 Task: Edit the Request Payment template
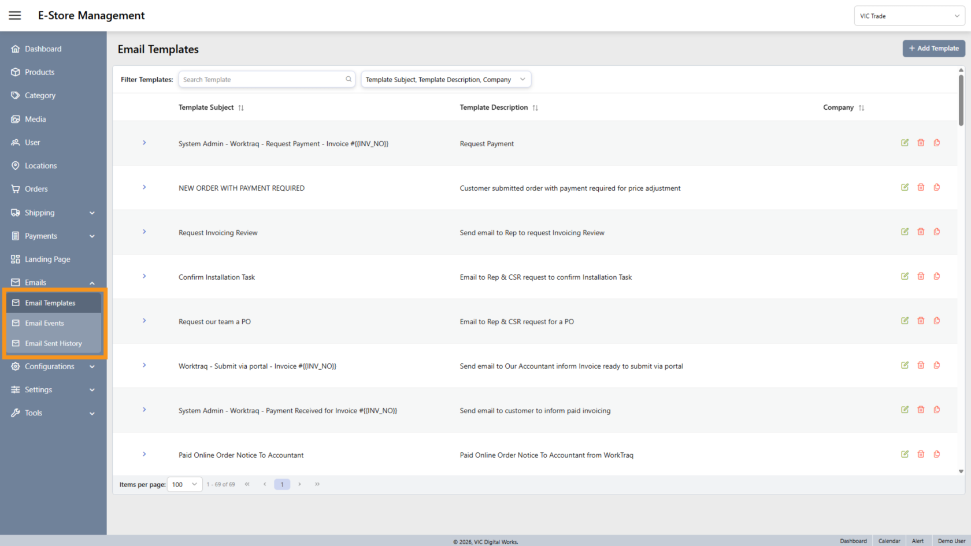(x=905, y=143)
